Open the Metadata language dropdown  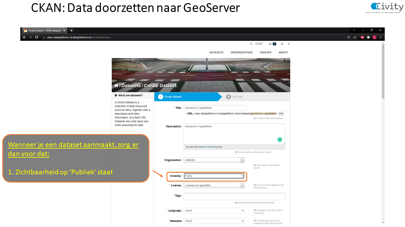pos(214,221)
